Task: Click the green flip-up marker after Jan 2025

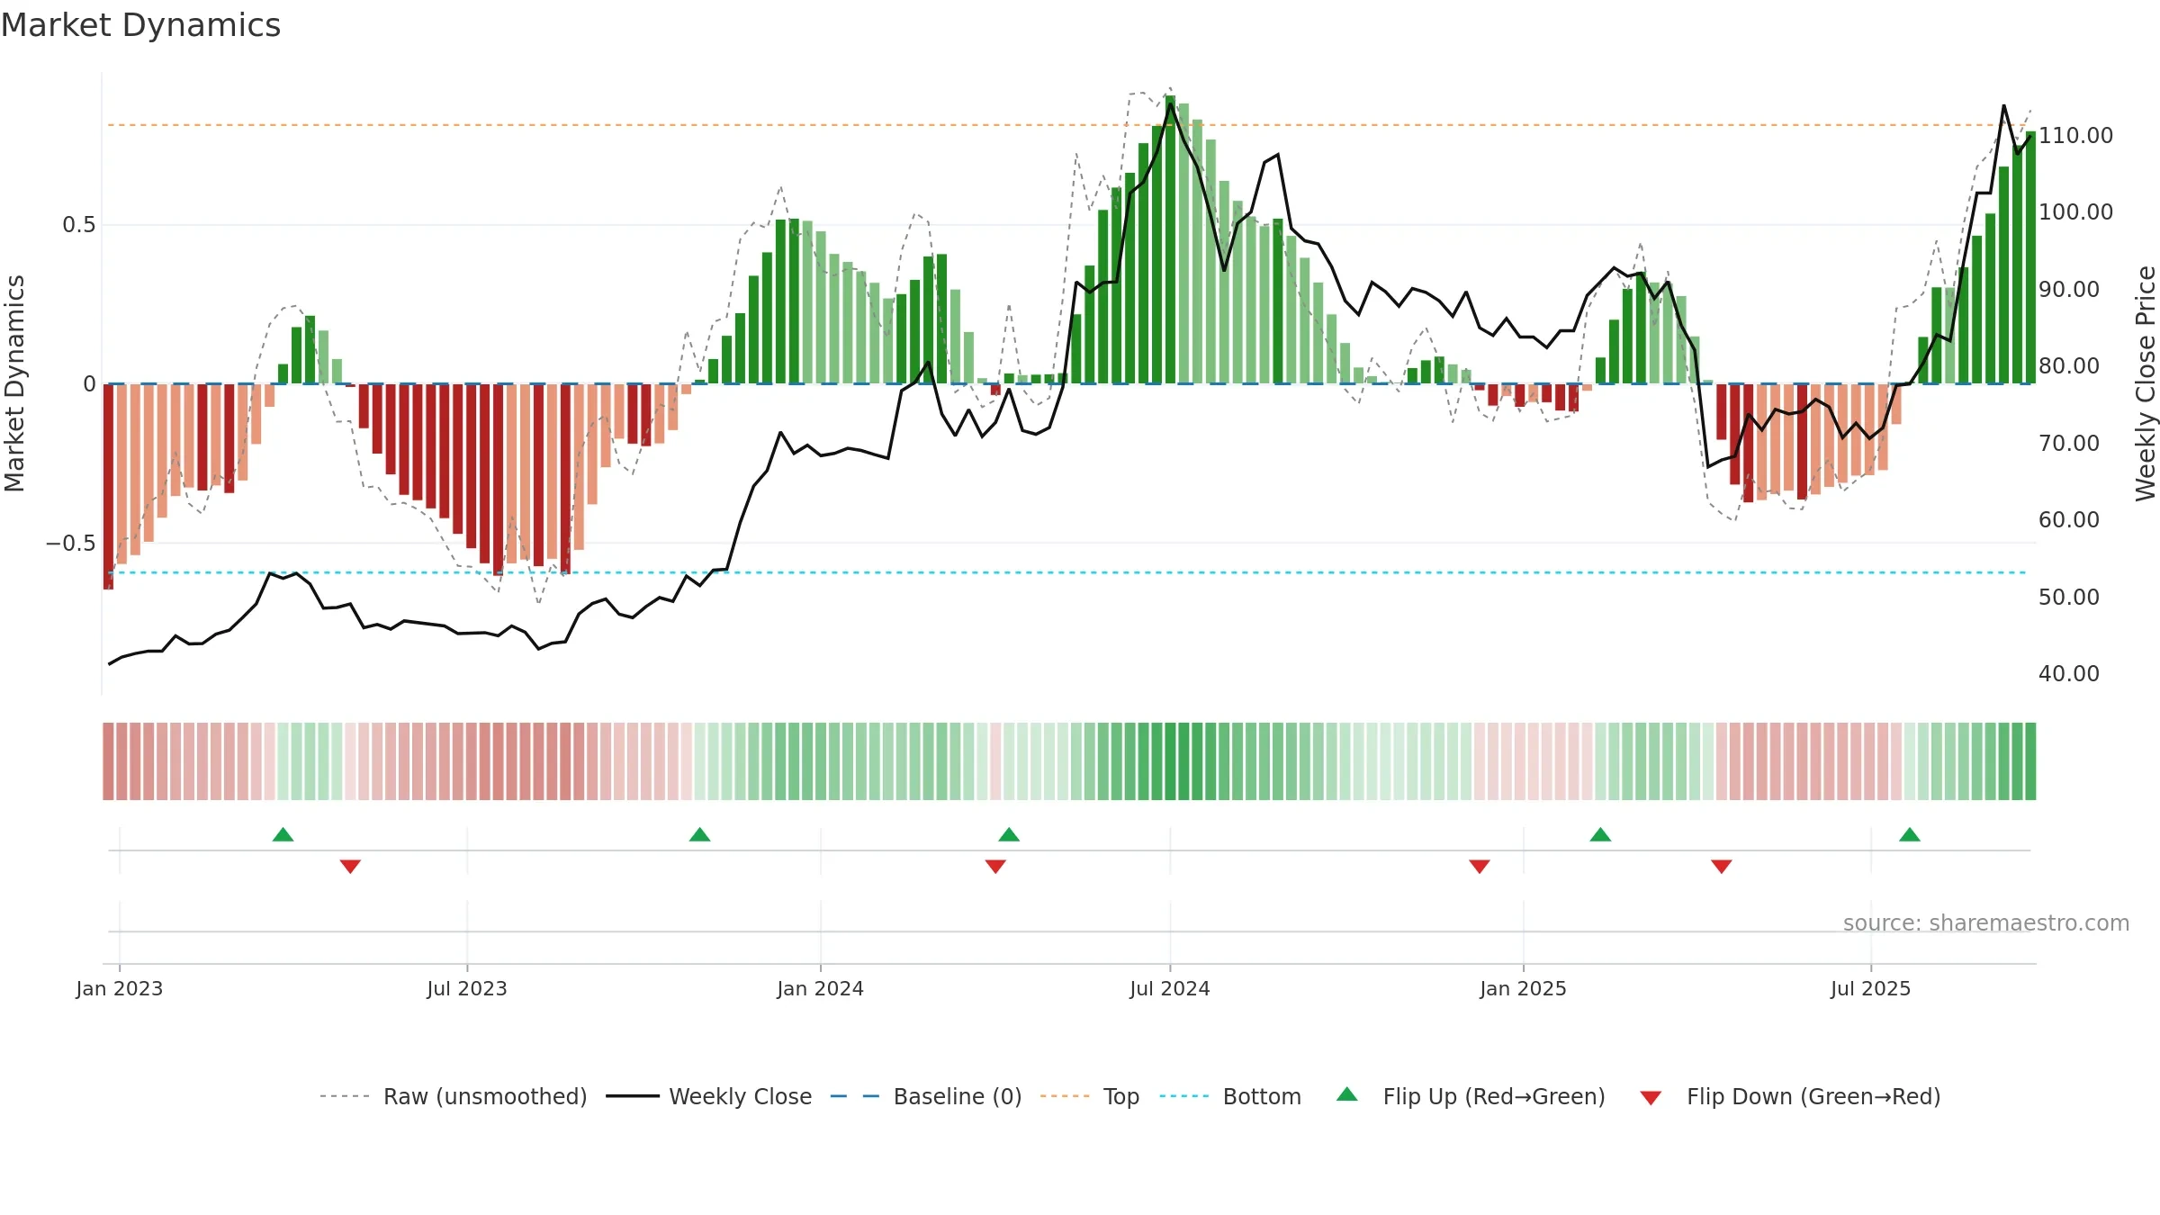Action: coord(1600,834)
